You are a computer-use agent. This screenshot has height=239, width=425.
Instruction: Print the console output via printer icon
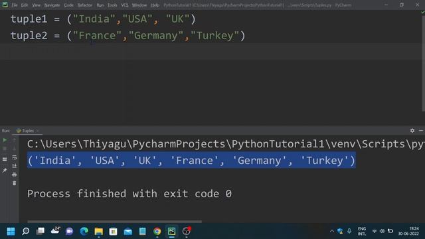coord(15,175)
